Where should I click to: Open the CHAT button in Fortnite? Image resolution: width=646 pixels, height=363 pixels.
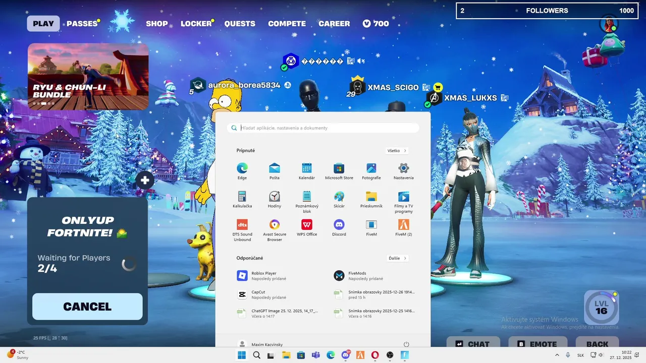tap(473, 343)
